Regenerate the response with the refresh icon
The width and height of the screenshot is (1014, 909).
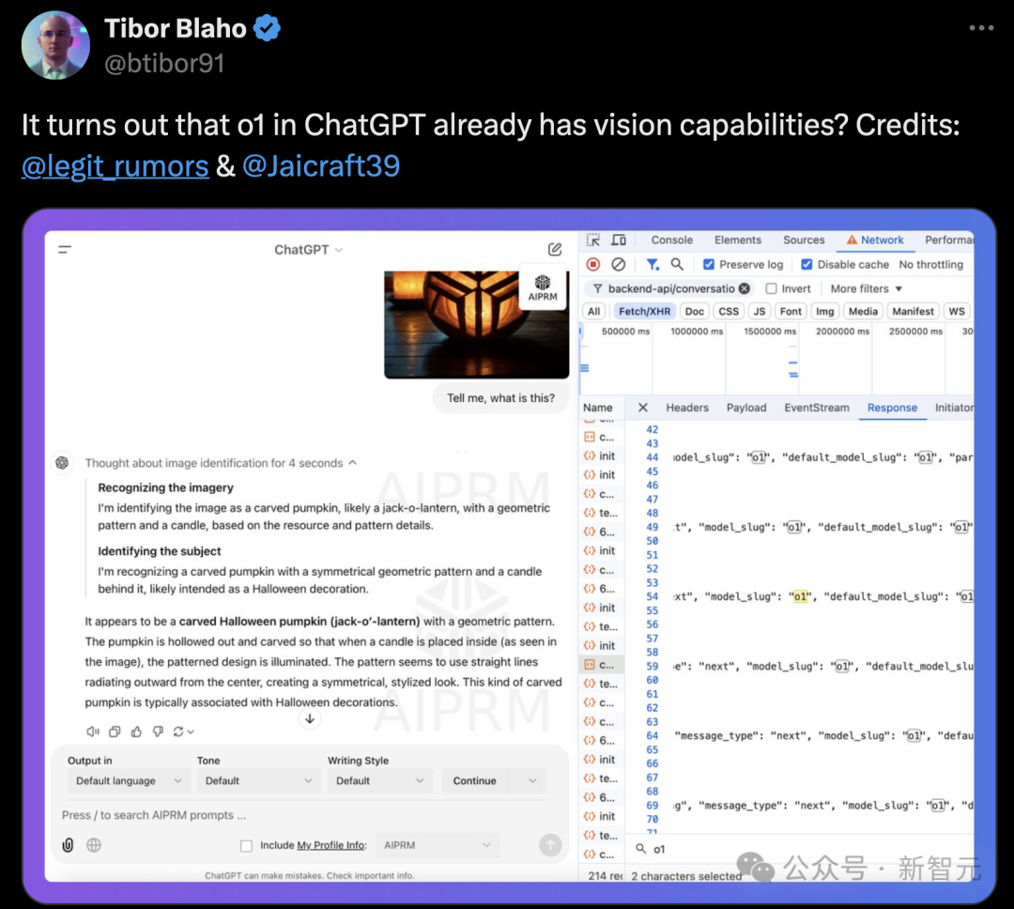(183, 732)
